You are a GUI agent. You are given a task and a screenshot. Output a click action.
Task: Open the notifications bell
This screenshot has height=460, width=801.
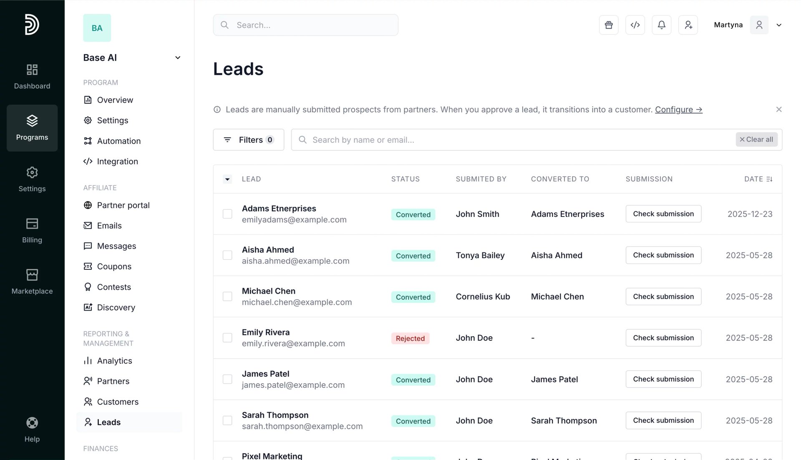661,25
